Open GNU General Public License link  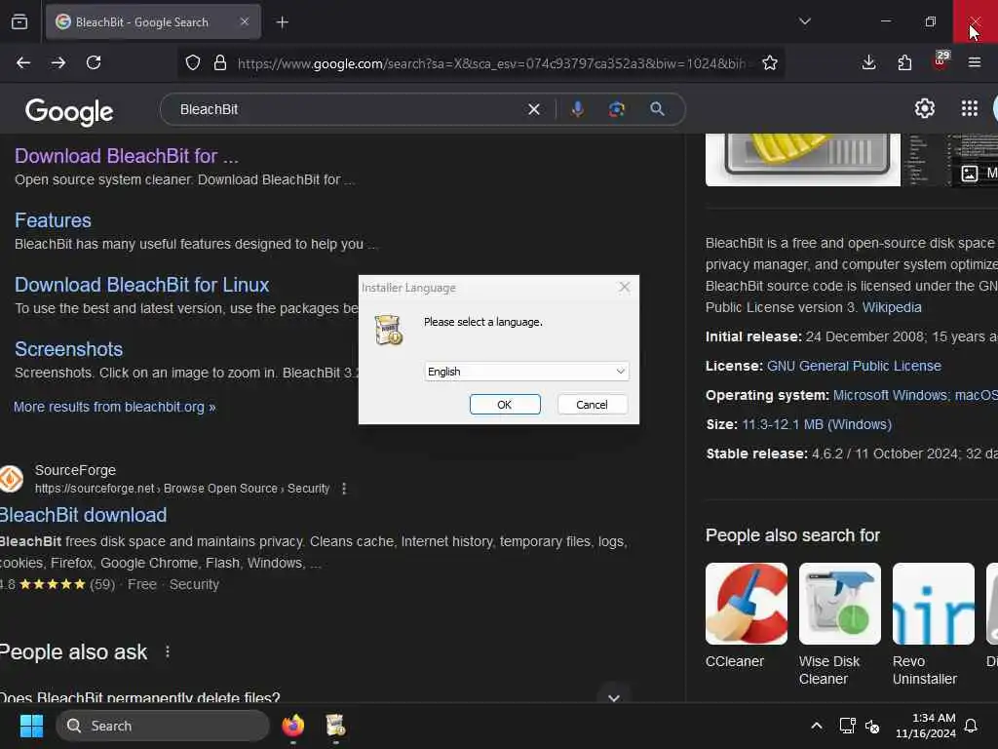tap(854, 367)
